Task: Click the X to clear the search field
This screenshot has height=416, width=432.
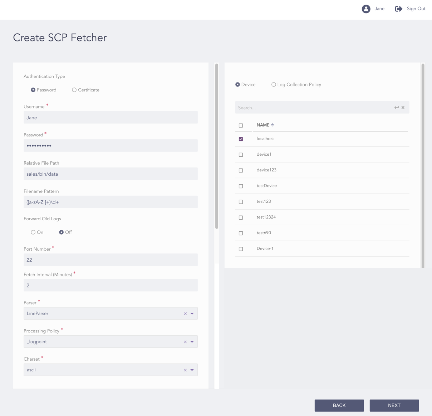Action: point(403,107)
